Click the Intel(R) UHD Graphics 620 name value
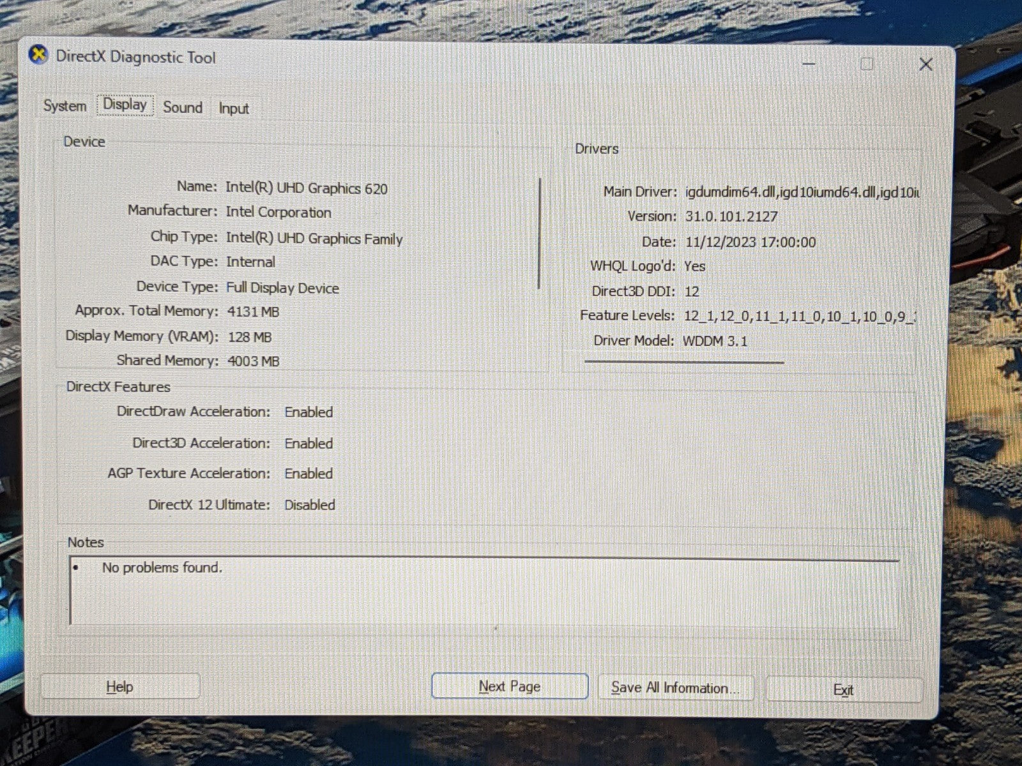 307,188
